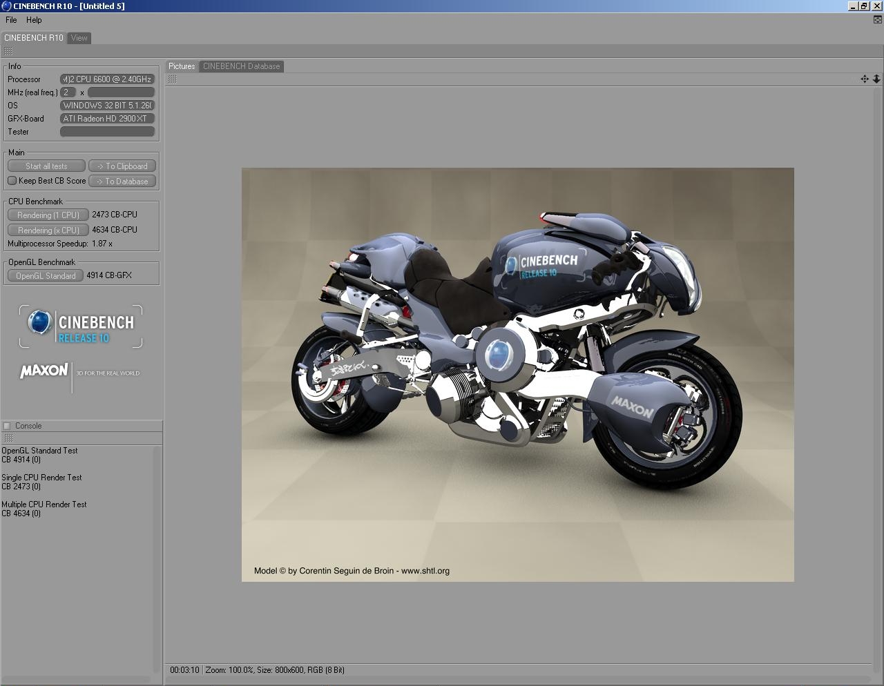Screen dimensions: 884x686
Task: Start the OpenGL Standard benchmark
Action: click(46, 276)
